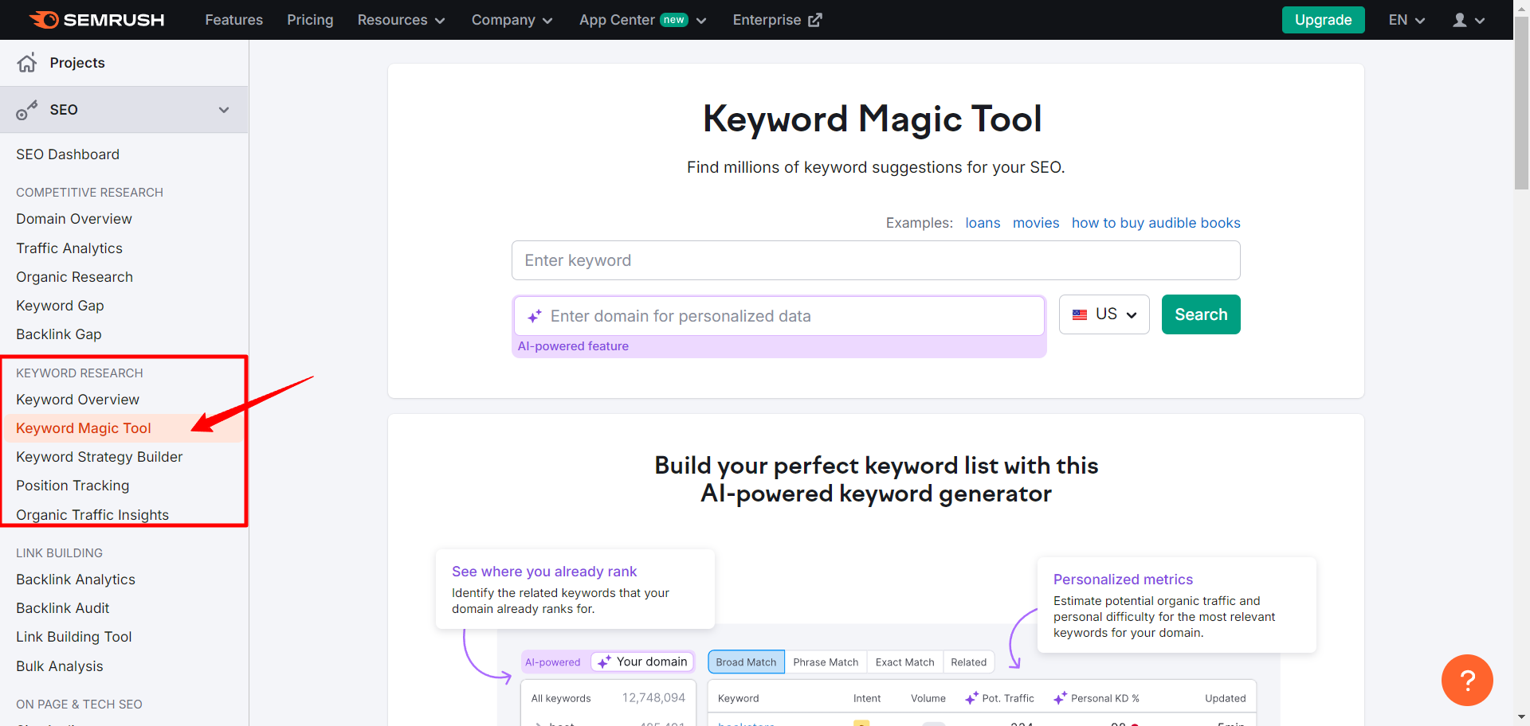Open Link Building Tool
The height and width of the screenshot is (726, 1530).
74,637
